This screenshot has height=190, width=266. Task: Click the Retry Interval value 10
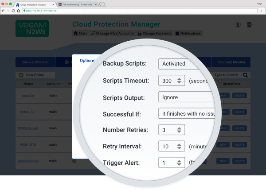(165, 146)
